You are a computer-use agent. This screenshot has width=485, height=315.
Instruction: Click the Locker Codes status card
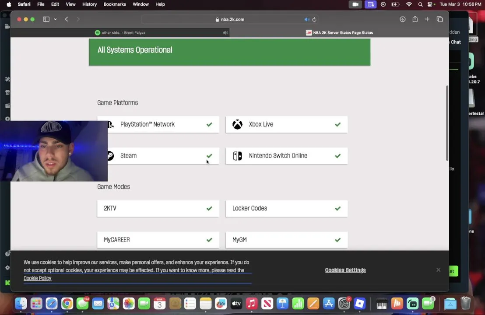(286, 208)
